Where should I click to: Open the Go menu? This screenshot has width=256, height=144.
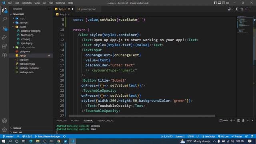click(44, 3)
